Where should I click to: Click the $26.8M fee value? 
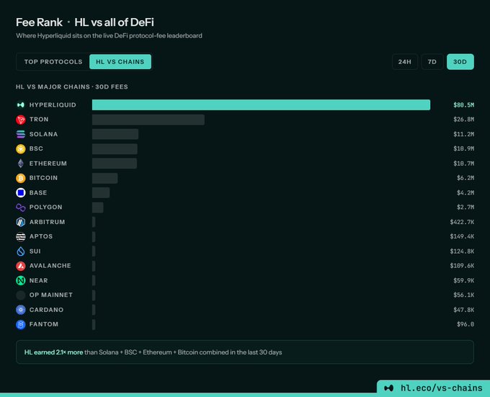coord(464,120)
